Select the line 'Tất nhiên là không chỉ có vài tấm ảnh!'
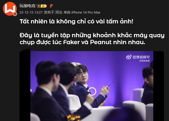This screenshot has height=121, width=169. pyautogui.click(x=77, y=21)
